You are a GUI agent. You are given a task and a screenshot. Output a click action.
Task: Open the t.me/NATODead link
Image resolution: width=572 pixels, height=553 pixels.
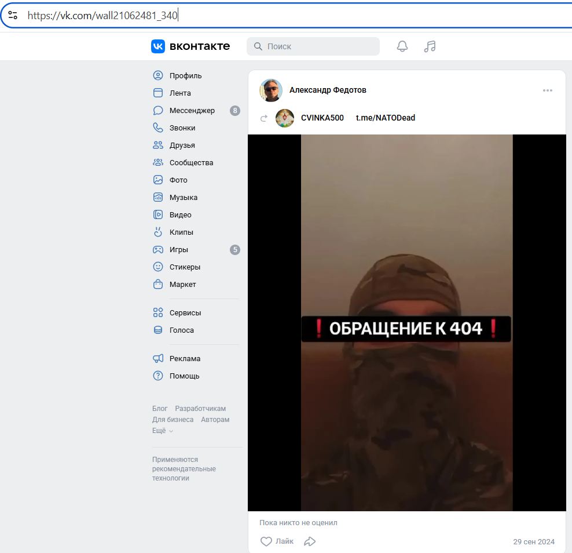385,117
